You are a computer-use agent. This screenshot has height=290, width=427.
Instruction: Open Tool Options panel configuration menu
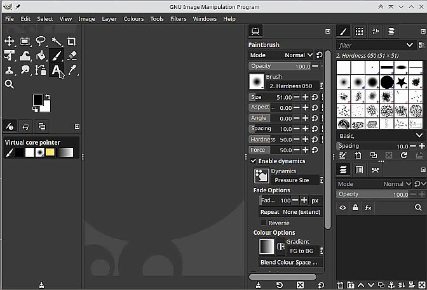pyautogui.click(x=328, y=32)
